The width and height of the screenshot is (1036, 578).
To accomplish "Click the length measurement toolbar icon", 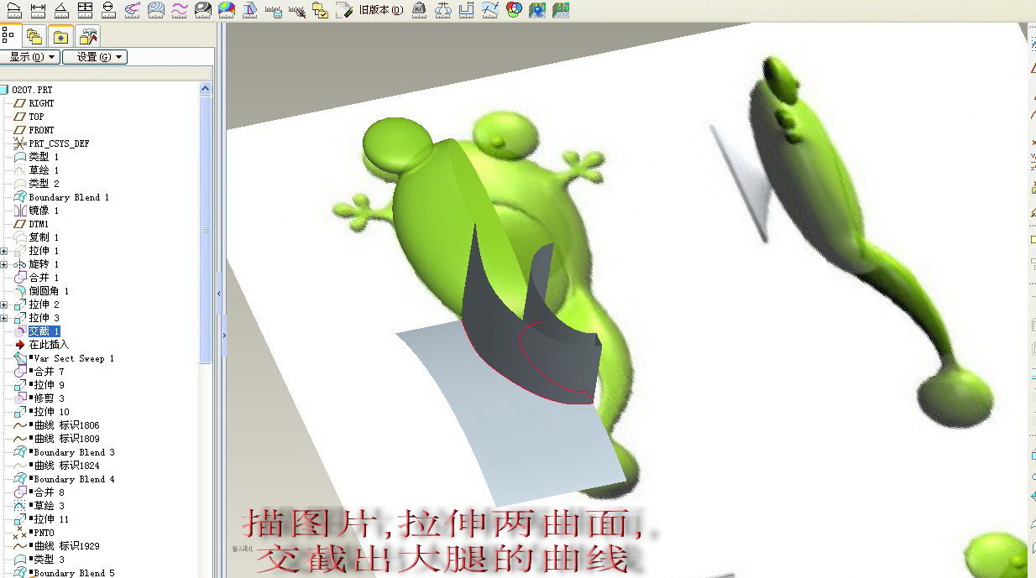I will tap(38, 10).
